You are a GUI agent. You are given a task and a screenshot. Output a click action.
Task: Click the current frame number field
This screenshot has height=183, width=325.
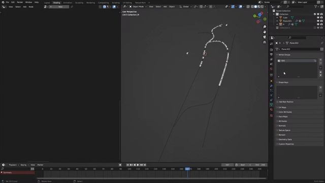227,165
